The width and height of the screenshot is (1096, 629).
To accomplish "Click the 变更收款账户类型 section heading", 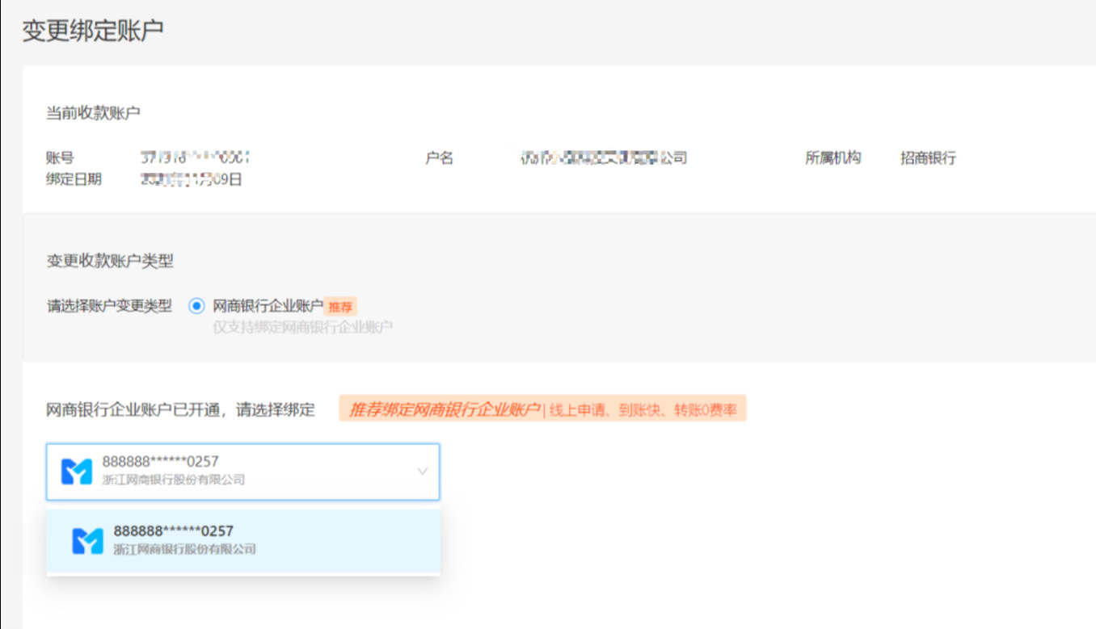I will (x=110, y=261).
